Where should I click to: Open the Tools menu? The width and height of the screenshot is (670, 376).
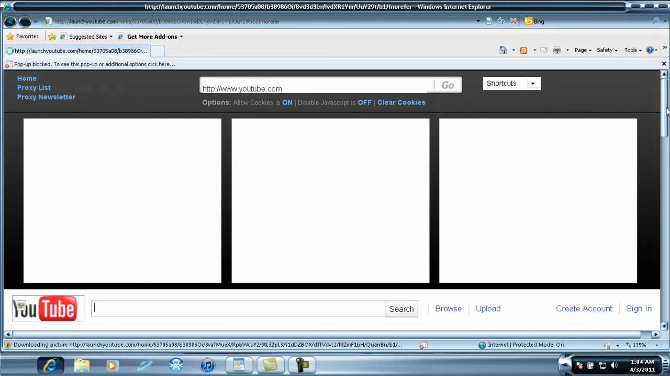pyautogui.click(x=633, y=50)
